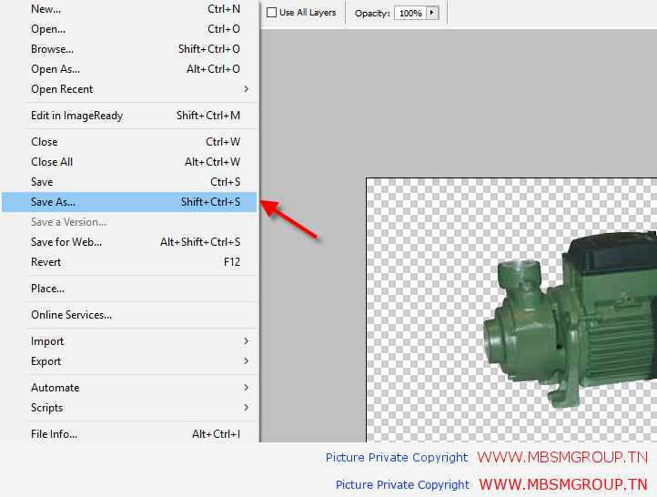Open File Info... from the menu
The height and width of the screenshot is (497, 657).
pyautogui.click(x=129, y=434)
